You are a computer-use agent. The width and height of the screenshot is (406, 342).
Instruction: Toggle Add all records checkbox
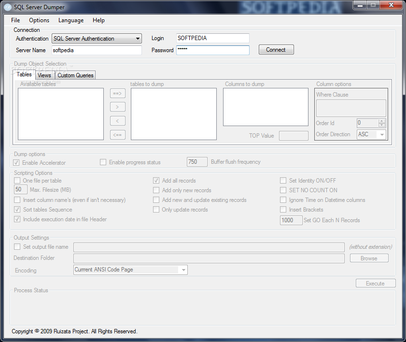tap(156, 181)
